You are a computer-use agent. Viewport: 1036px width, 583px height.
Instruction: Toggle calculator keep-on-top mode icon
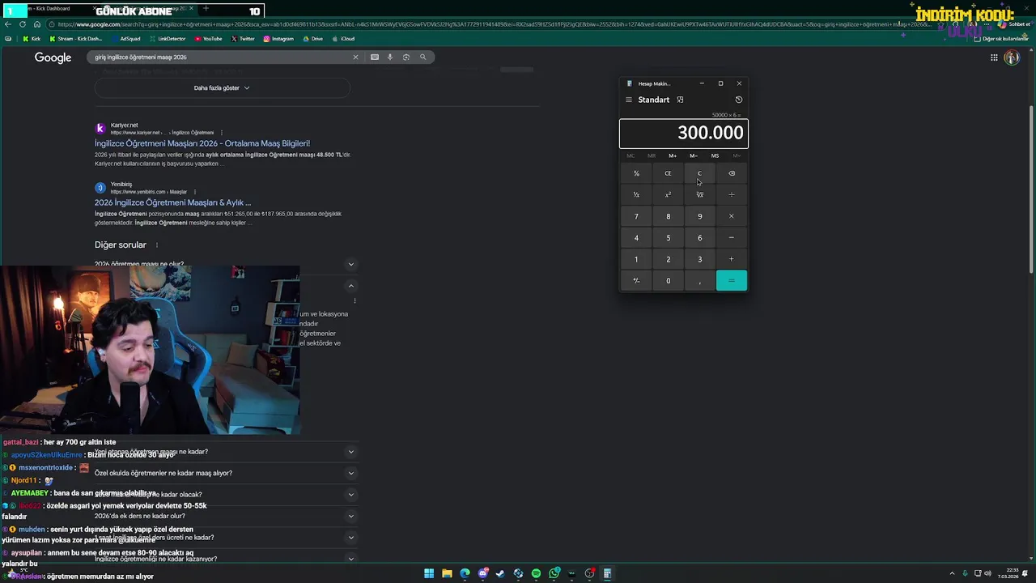coord(680,100)
